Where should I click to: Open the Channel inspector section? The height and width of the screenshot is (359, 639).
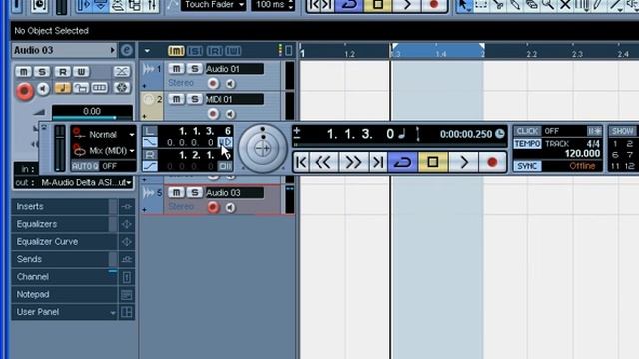point(64,277)
